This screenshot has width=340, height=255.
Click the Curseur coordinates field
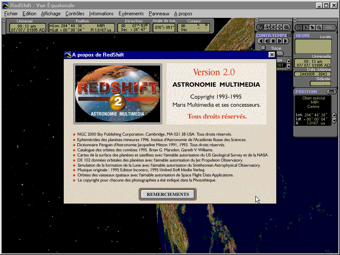click(194, 28)
